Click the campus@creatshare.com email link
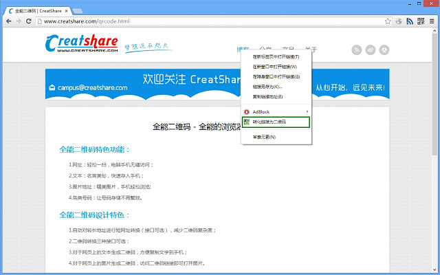 [92, 87]
